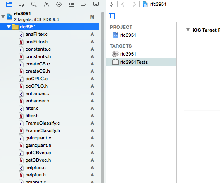Open FrameClassify.c
The image size is (220, 183).
pos(43,123)
